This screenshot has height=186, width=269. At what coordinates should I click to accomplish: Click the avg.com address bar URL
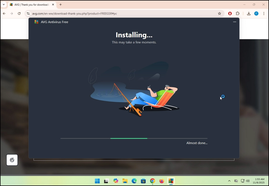tap(75, 14)
